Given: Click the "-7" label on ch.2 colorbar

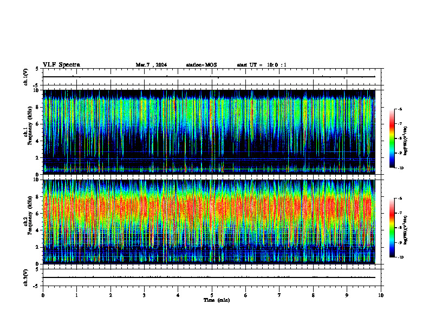Looking at the screenshot, I should [x=400, y=213].
